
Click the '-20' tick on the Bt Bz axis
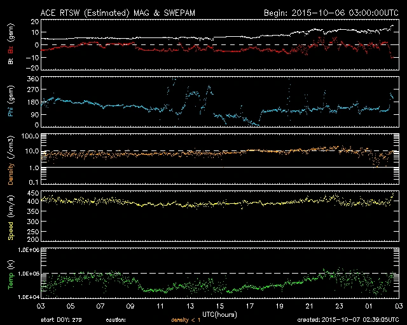point(32,68)
